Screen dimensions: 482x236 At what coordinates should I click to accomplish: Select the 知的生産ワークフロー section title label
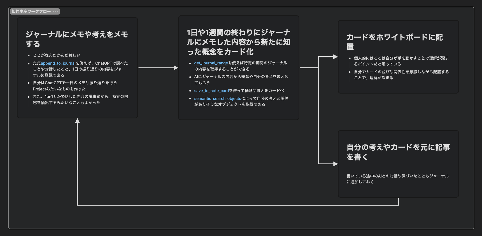tap(31, 11)
